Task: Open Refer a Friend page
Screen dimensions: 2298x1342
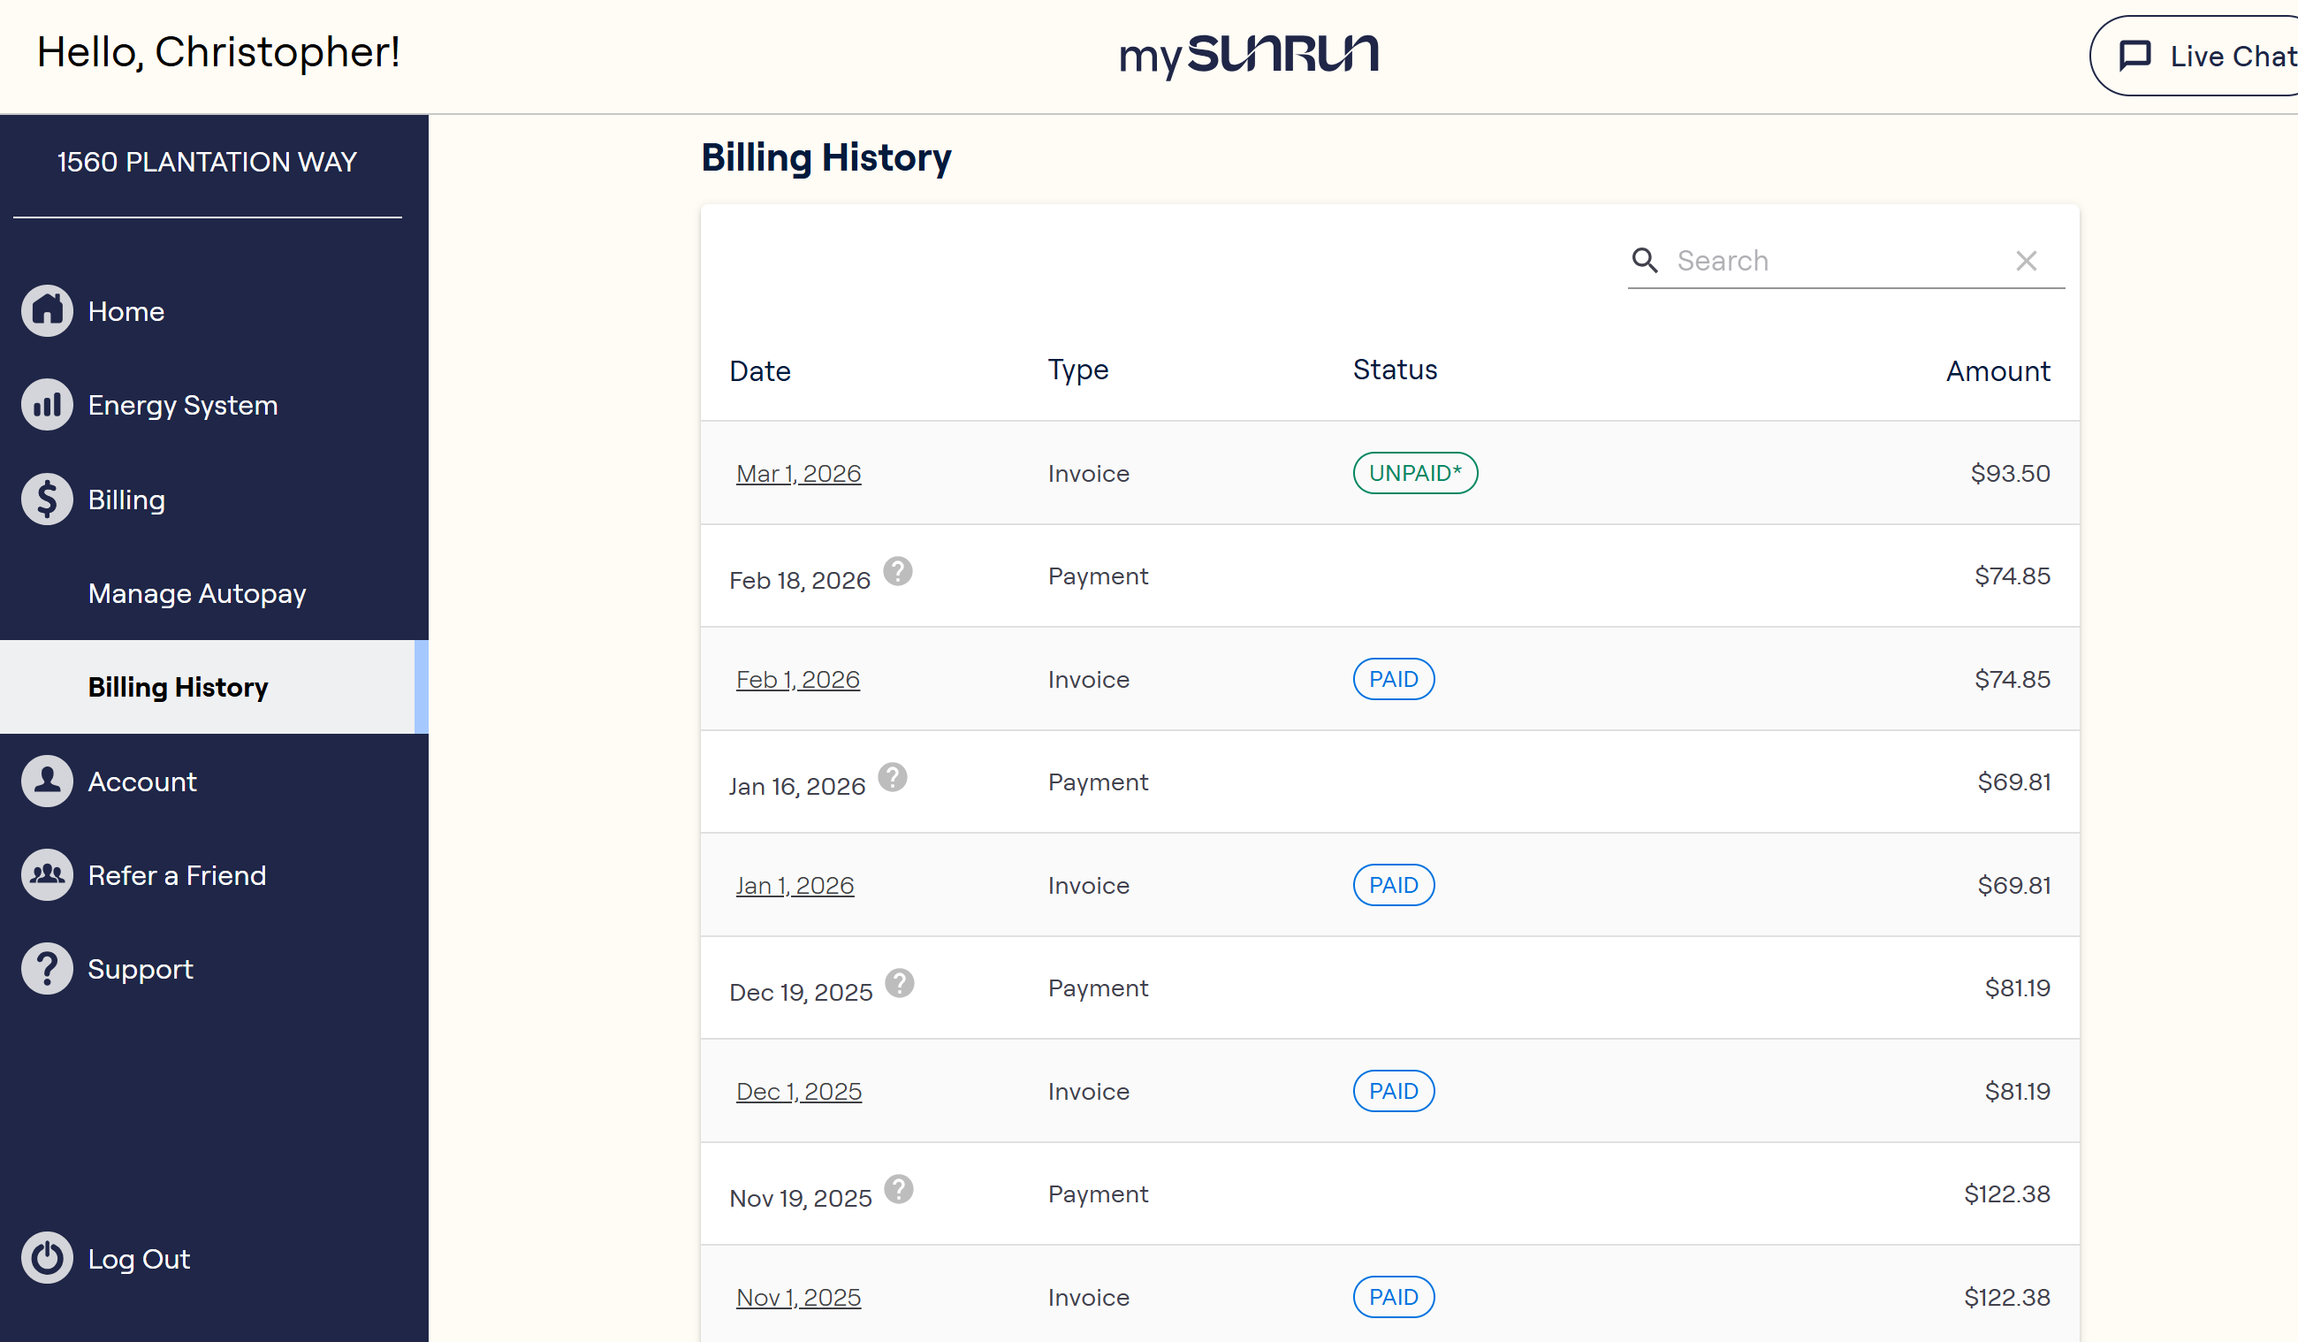Action: tap(177, 875)
